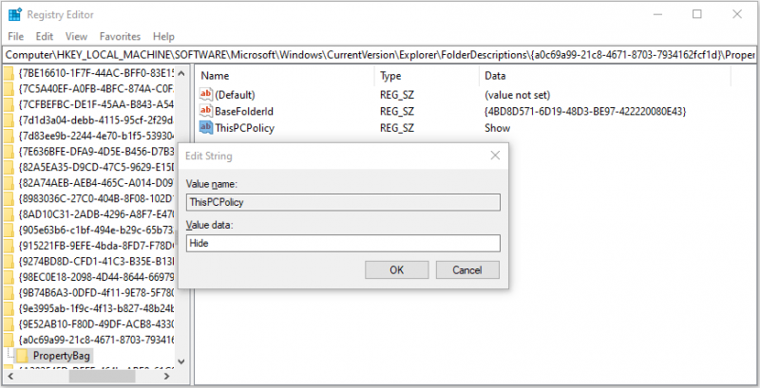Viewport: 760px width, 388px height.
Task: Select the {82A5EA35-D9CD-47C5 key folder icon
Action: pos(9,167)
